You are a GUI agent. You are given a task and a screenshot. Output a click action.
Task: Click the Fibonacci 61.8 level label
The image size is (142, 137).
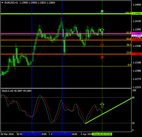point(129,32)
